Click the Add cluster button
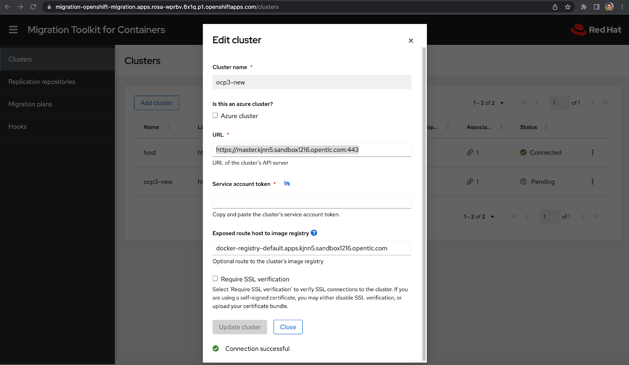This screenshot has width=629, height=365. pos(156,103)
